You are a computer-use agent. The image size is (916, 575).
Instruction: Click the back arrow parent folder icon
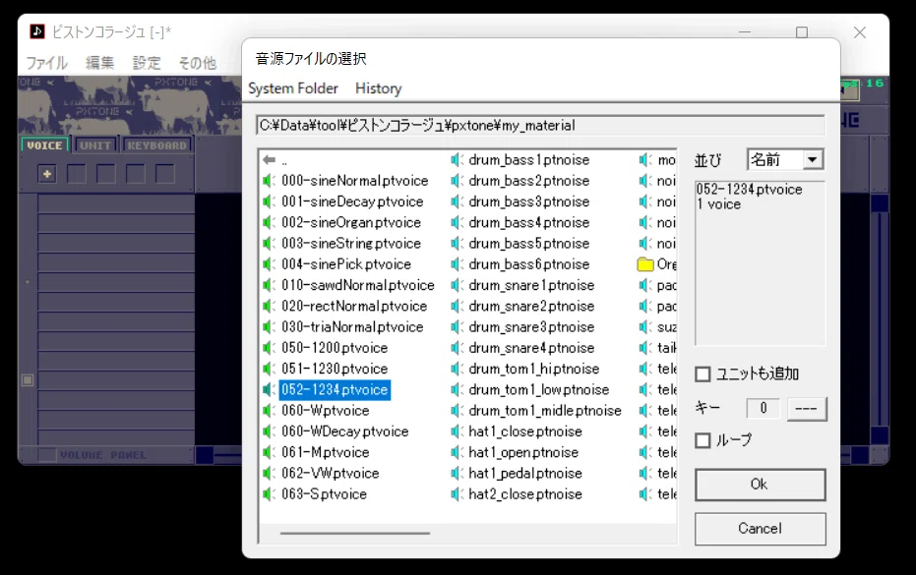(269, 160)
